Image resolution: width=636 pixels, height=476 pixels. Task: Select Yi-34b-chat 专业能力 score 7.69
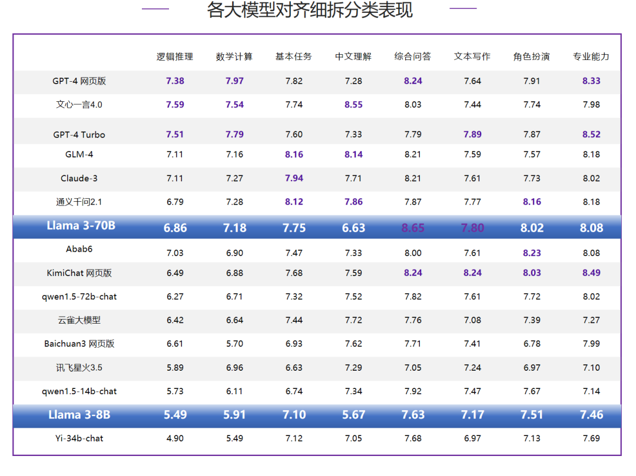[591, 438]
